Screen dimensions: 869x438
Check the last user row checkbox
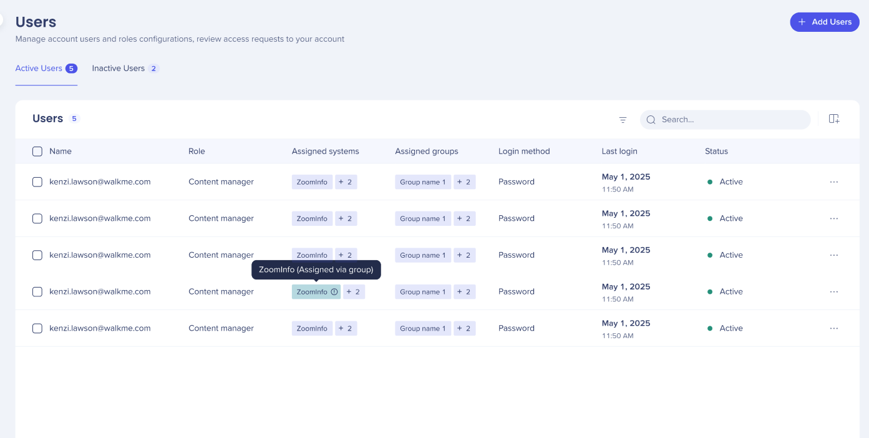tap(37, 329)
